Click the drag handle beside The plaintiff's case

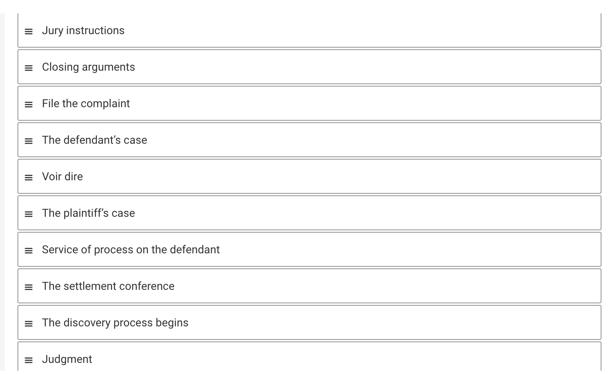coord(29,214)
